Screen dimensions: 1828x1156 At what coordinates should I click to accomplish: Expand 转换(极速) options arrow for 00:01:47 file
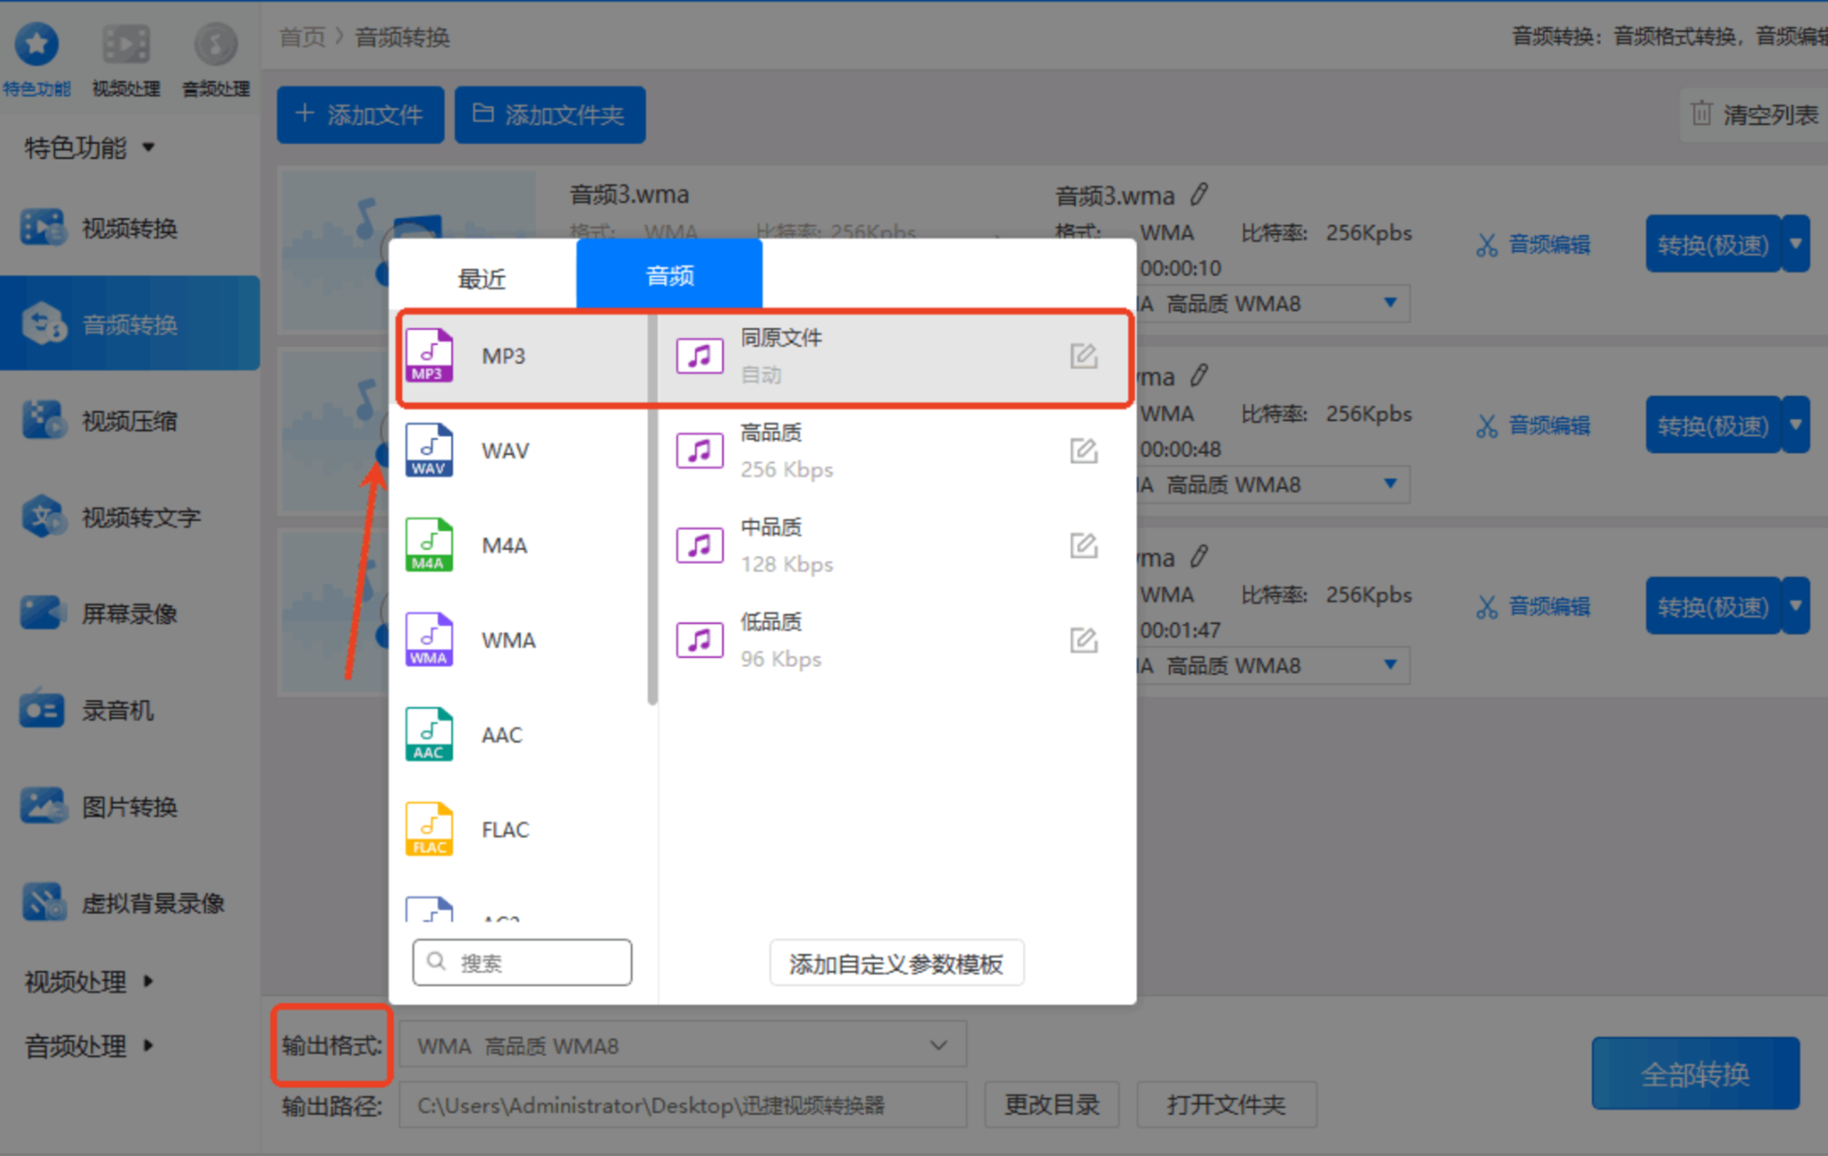click(1796, 606)
